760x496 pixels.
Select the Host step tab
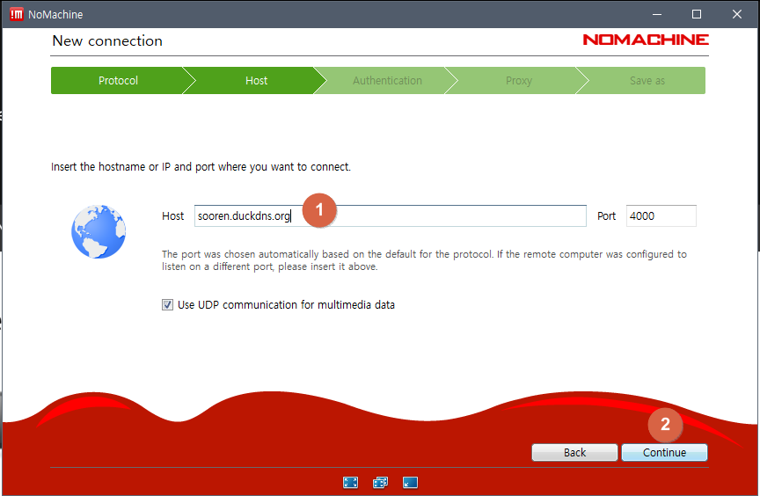[256, 80]
